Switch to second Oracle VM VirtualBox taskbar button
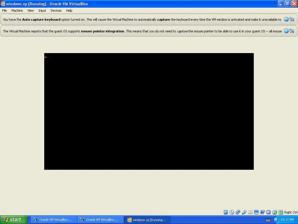This screenshot has width=298, height=224. 100,220
